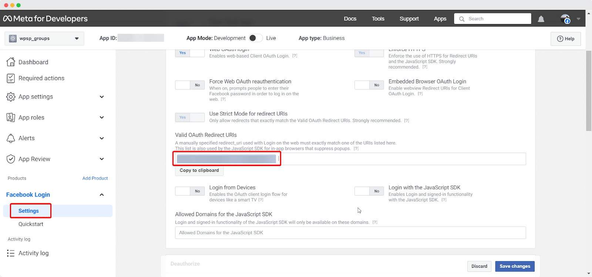The width and height of the screenshot is (592, 277).
Task: Click the page vertical scrollbar
Action: (x=589, y=91)
